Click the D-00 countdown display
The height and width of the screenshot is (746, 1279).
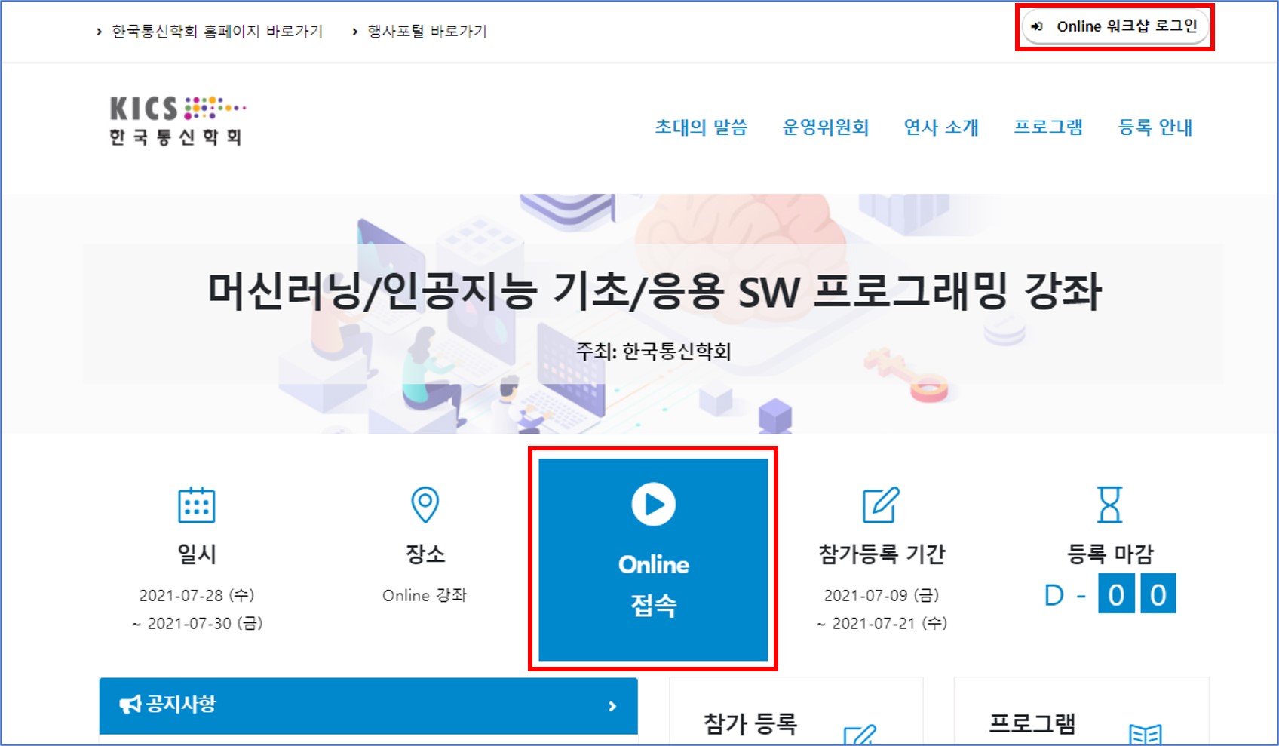(1109, 594)
